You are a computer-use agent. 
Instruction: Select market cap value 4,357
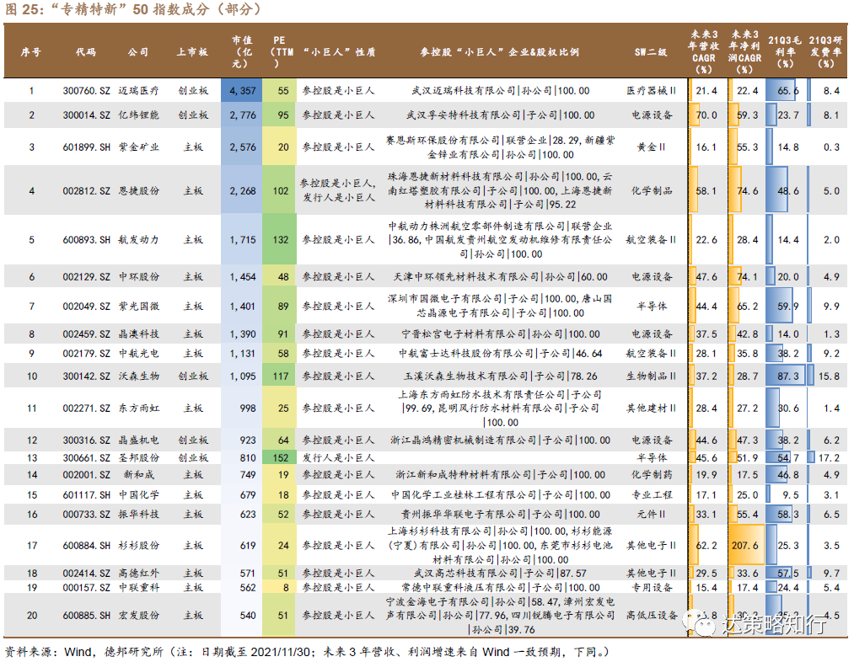pyautogui.click(x=242, y=91)
